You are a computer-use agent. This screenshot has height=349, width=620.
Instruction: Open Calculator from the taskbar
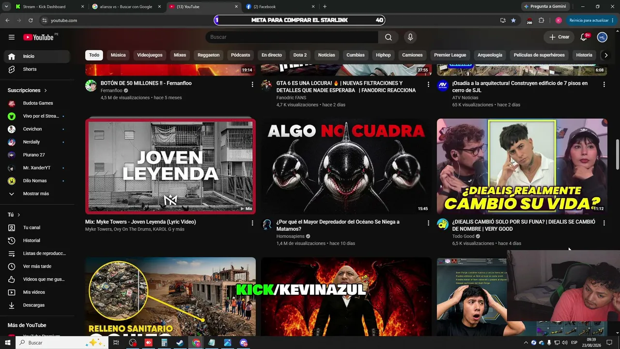click(x=164, y=343)
